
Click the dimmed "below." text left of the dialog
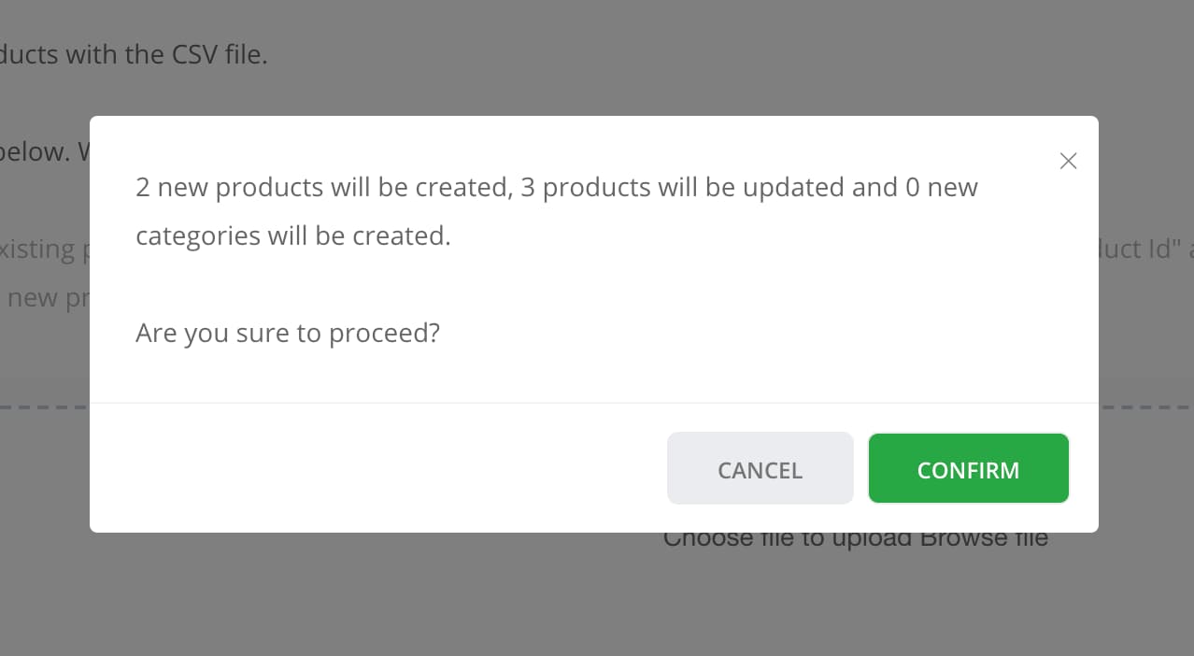pos(36,151)
